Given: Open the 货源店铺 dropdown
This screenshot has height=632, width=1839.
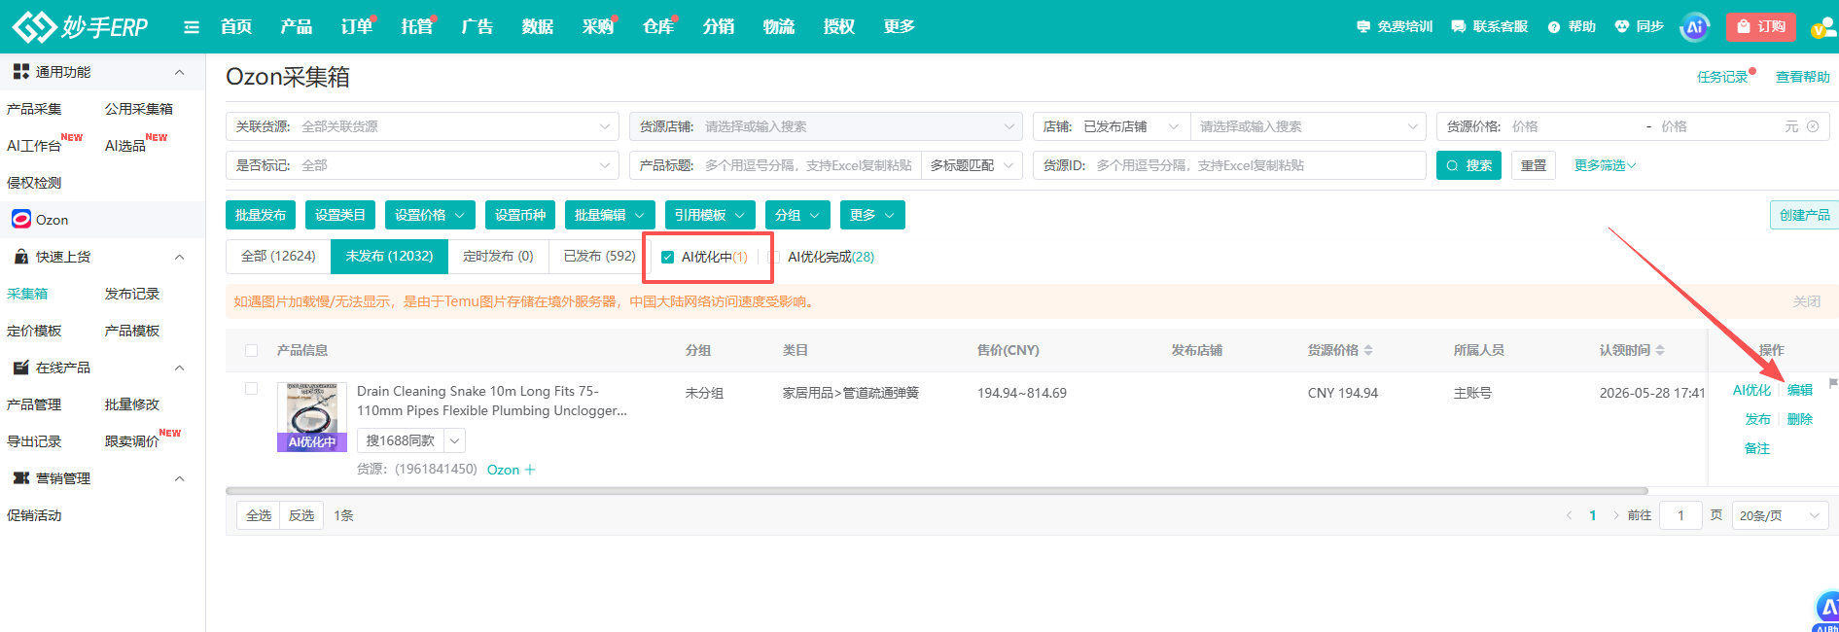Looking at the screenshot, I should (x=826, y=126).
